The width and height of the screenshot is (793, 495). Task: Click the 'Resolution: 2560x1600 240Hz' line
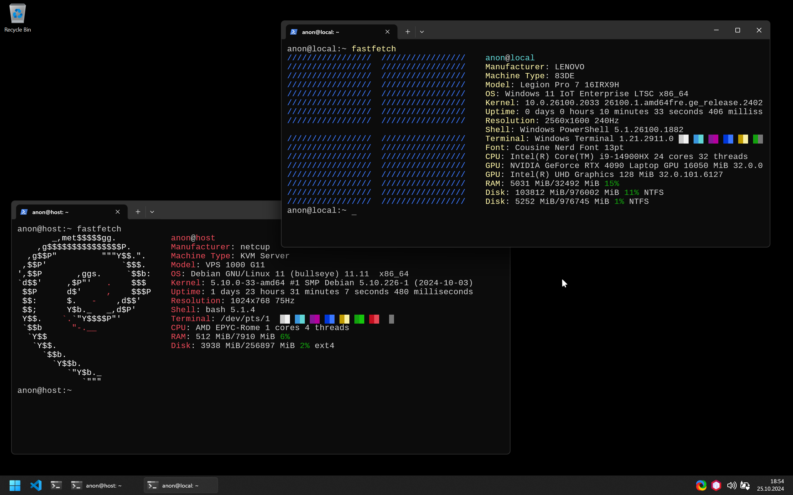click(x=552, y=120)
